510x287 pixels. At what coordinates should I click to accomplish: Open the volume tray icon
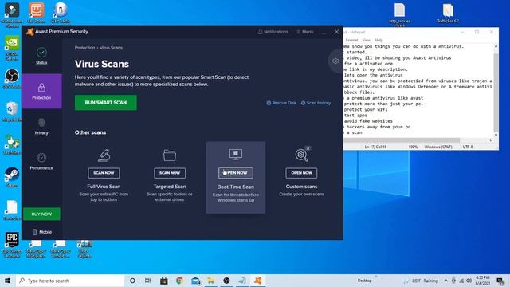(469, 281)
